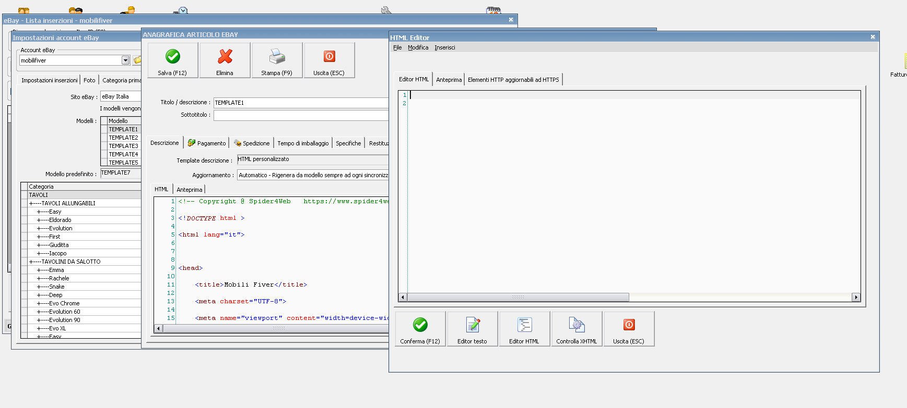Run the Controlla XHTML check

[577, 329]
